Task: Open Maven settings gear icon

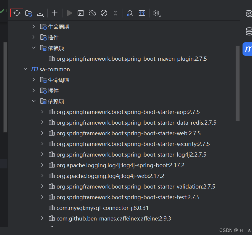Action: click(x=156, y=13)
